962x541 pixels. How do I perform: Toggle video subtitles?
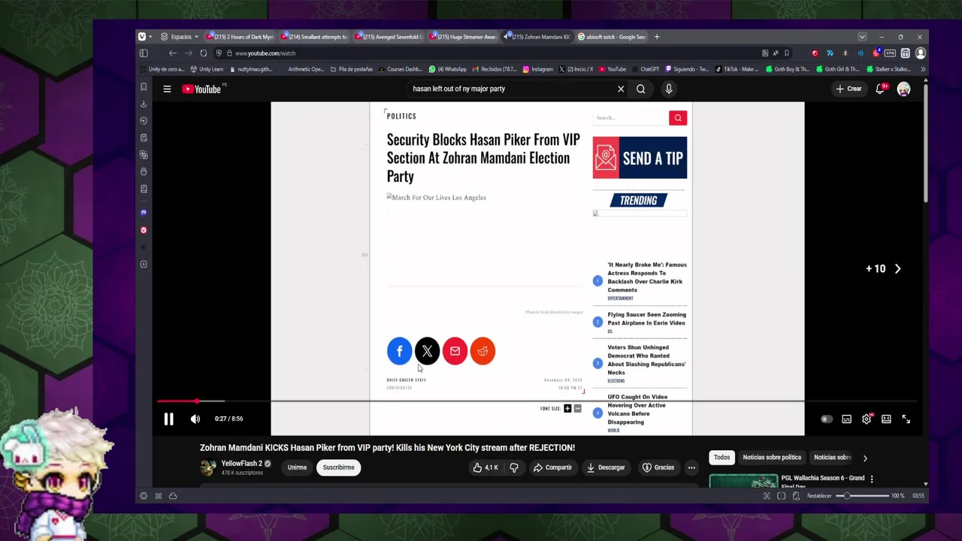tap(847, 419)
